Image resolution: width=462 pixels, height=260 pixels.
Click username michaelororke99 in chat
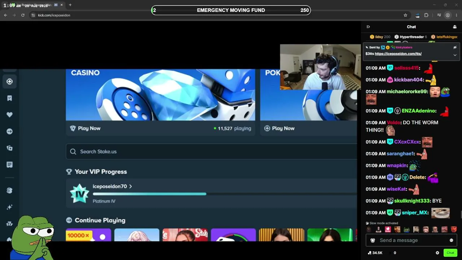click(x=407, y=92)
